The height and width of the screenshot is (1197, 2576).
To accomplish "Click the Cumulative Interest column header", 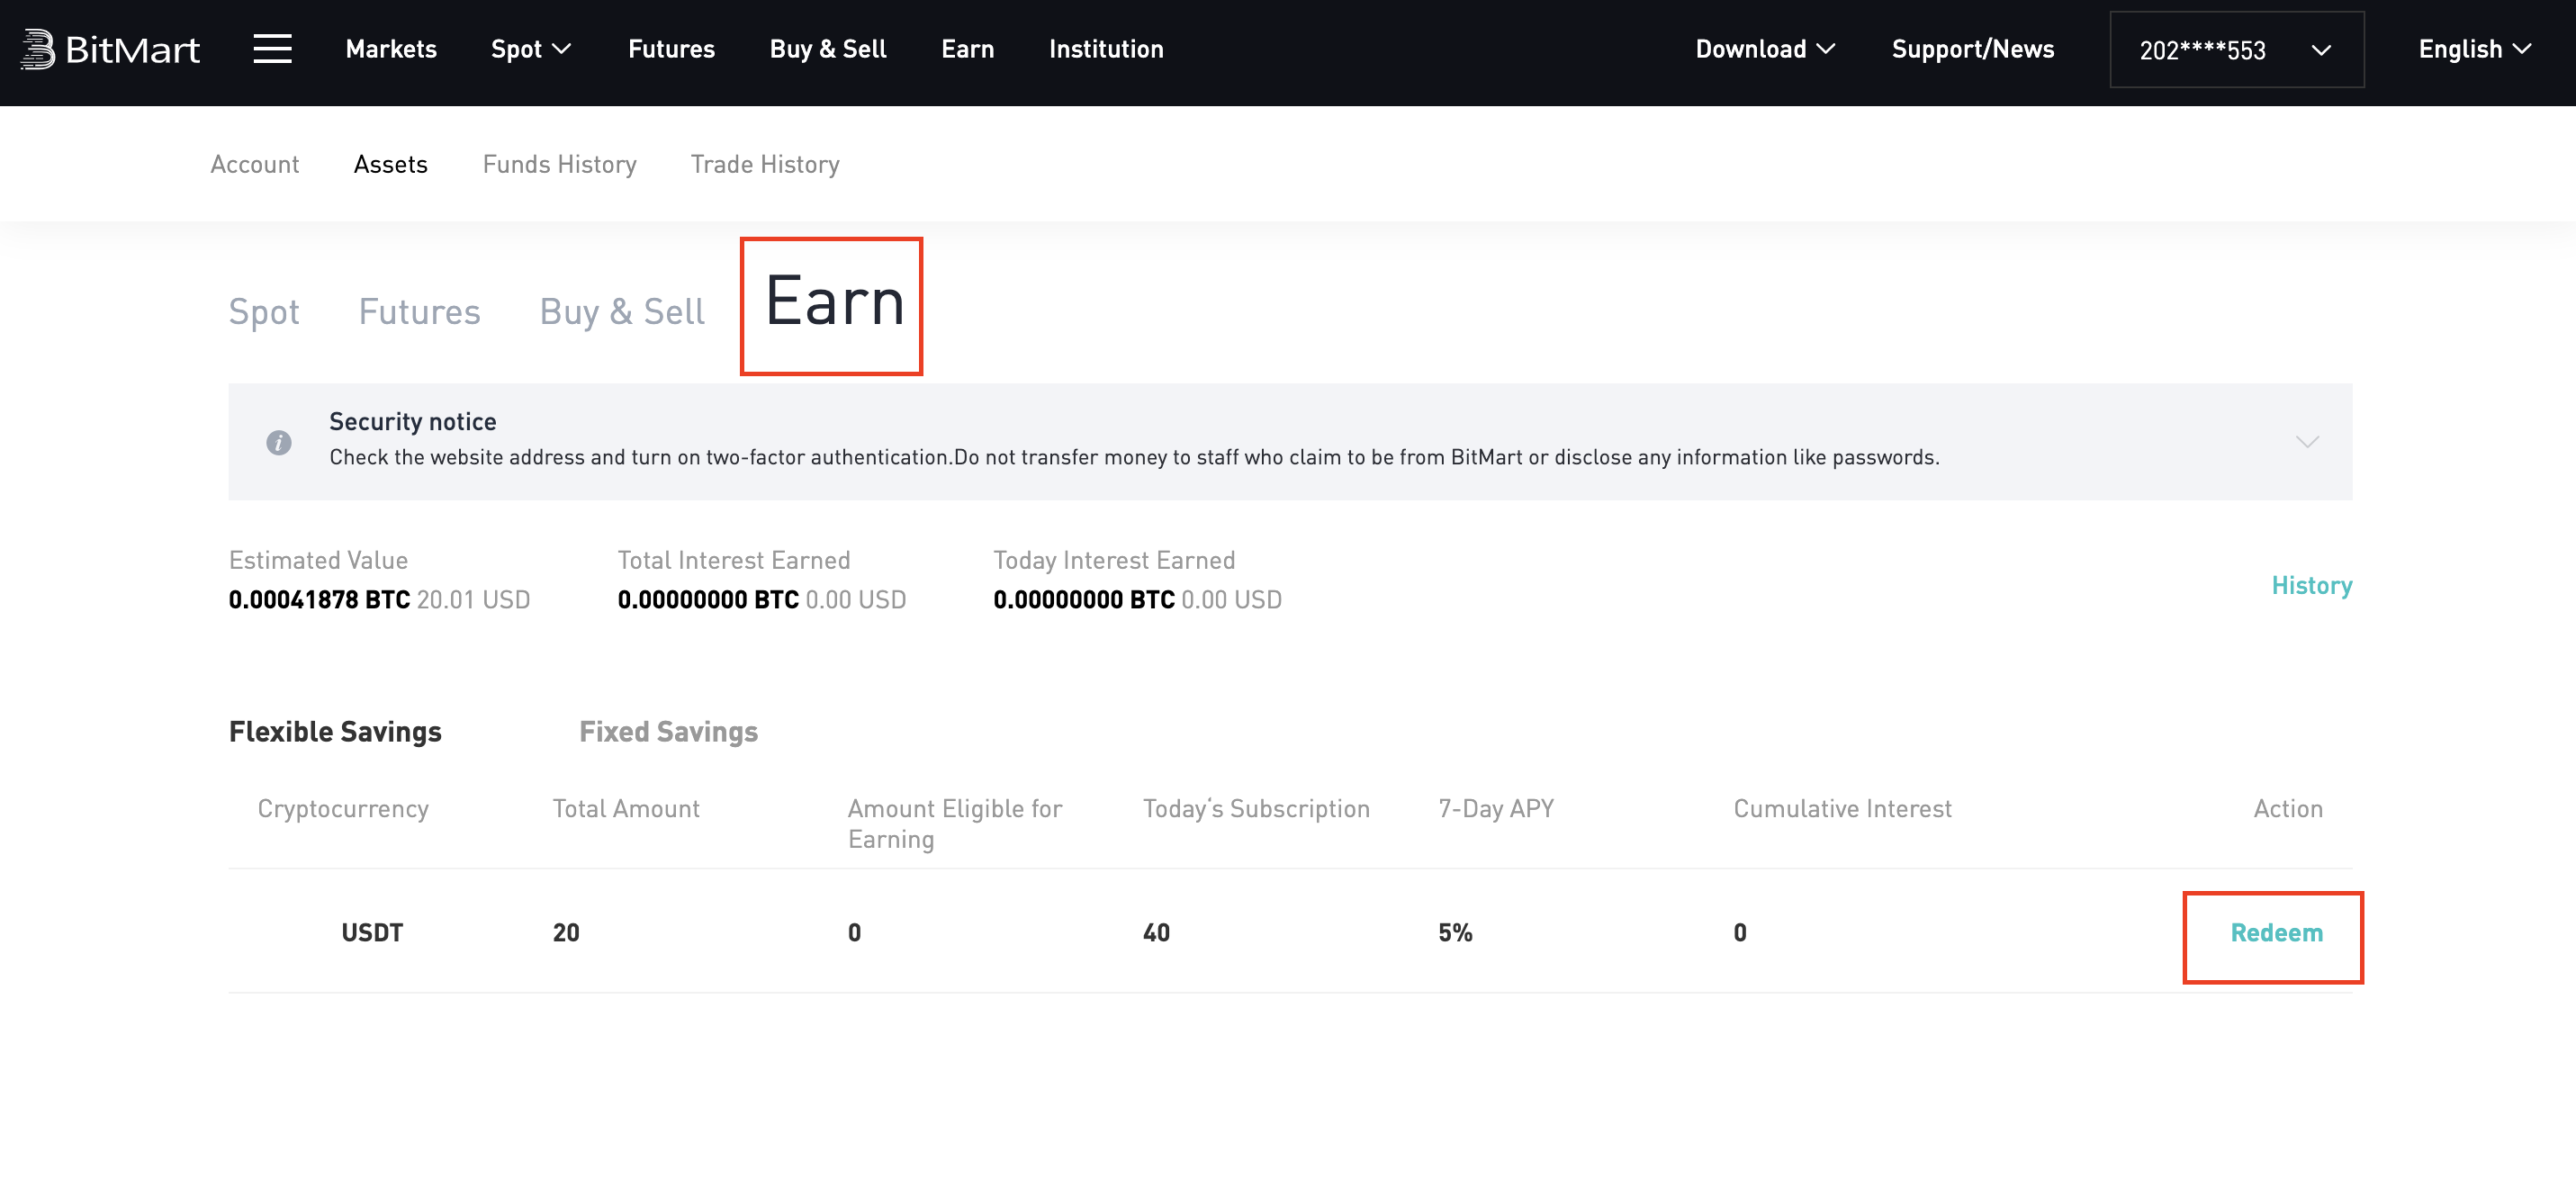I will click(1842, 809).
